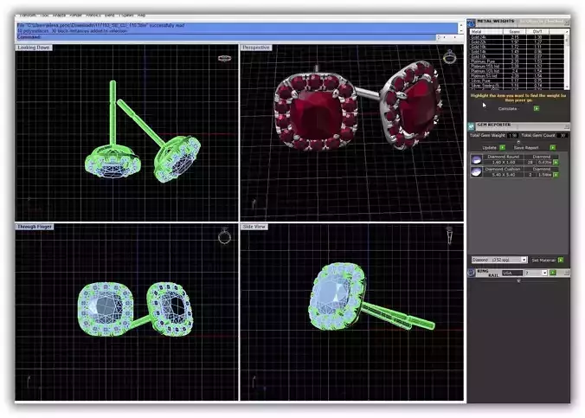Click the ring icon in Looking Down viewport
This screenshot has height=418, width=585.
coord(224,58)
